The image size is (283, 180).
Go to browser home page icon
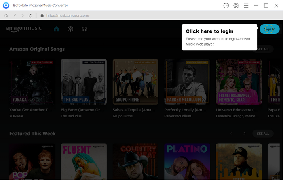(6, 15)
